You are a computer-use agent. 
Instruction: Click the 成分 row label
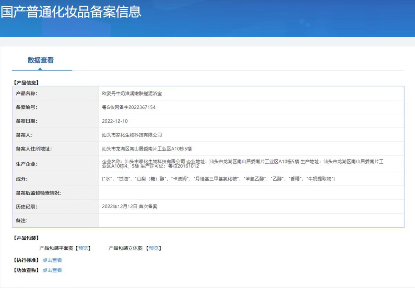coord(21,179)
